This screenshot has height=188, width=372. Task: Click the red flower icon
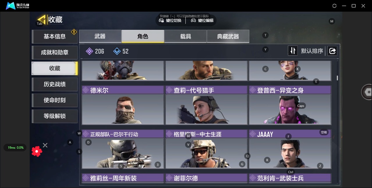(37, 151)
